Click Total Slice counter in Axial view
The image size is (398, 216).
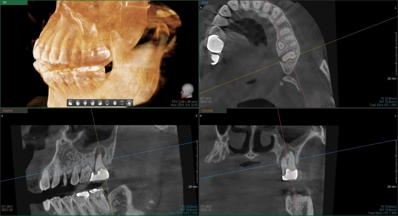click(x=383, y=105)
